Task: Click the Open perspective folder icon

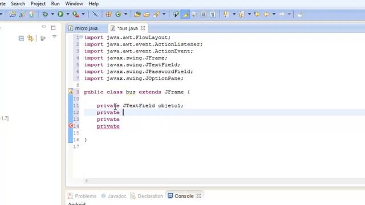Action: click(13, 14)
